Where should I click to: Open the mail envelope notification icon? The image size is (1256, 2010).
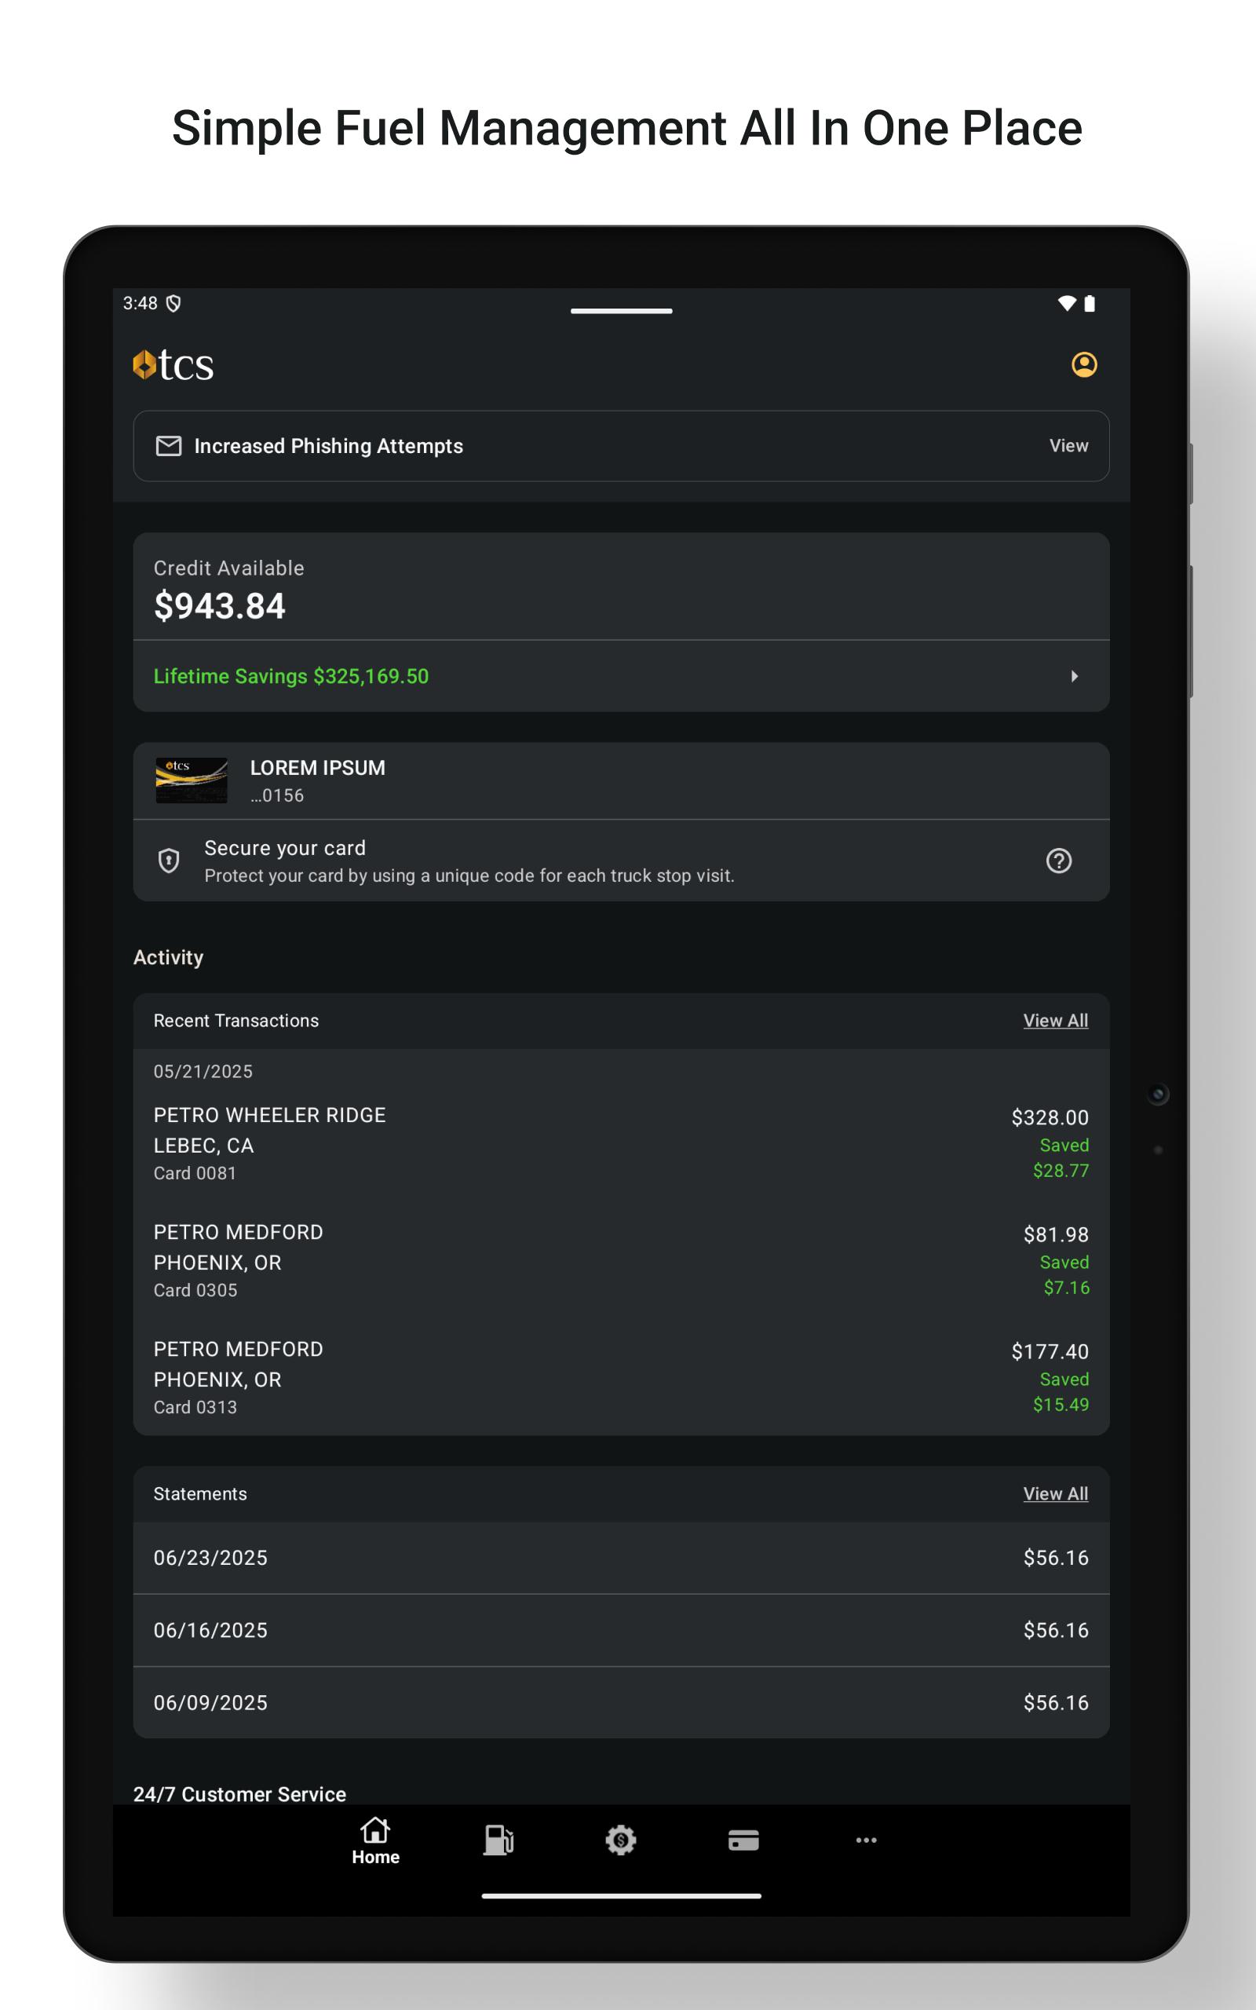(x=169, y=446)
